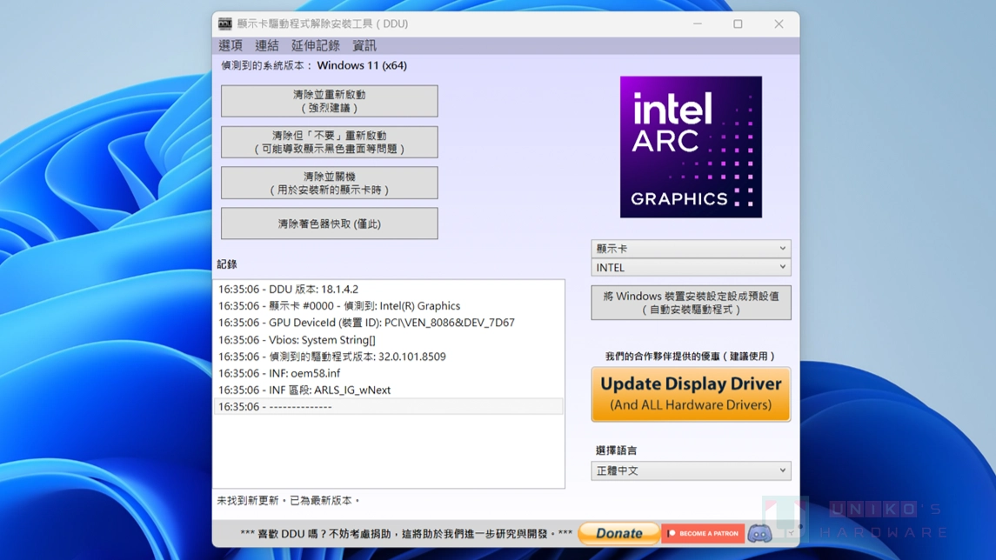Minimize the DDU window
Image resolution: width=996 pixels, height=560 pixels.
click(698, 24)
